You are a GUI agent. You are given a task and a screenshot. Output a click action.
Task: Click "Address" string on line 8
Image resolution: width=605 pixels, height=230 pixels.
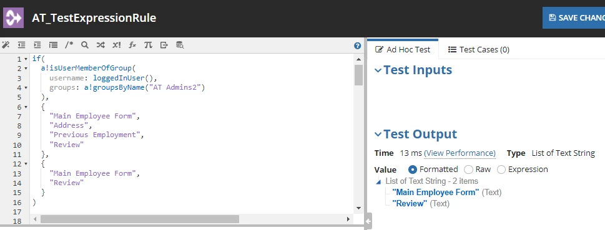tap(69, 125)
